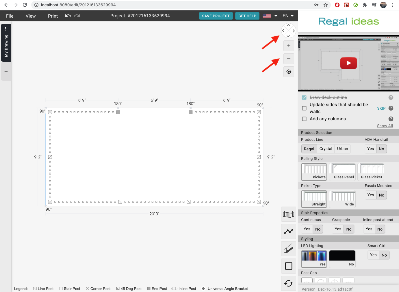Open the View menu
This screenshot has width=399, height=292.
click(x=31, y=16)
